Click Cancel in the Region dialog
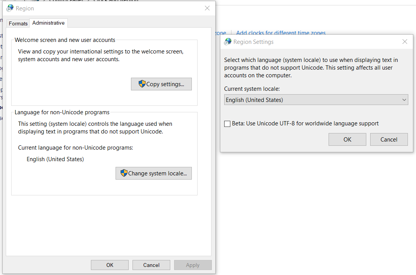This screenshot has height=275, width=416. [151, 265]
